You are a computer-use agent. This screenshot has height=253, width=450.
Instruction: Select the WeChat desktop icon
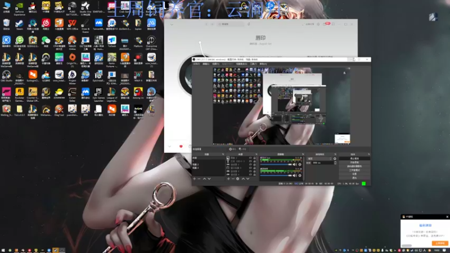click(x=46, y=42)
